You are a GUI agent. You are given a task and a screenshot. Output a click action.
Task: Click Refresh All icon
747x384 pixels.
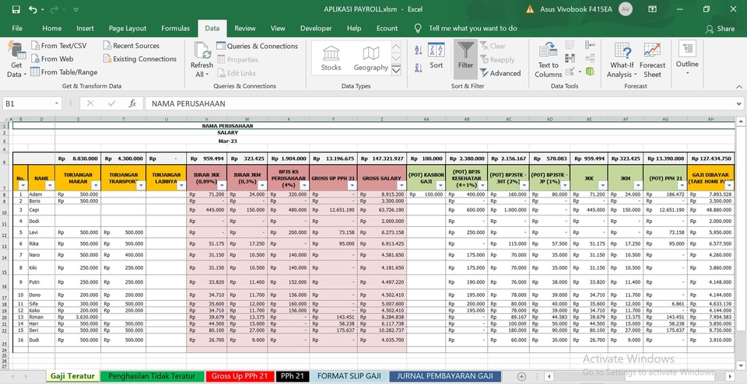point(202,60)
